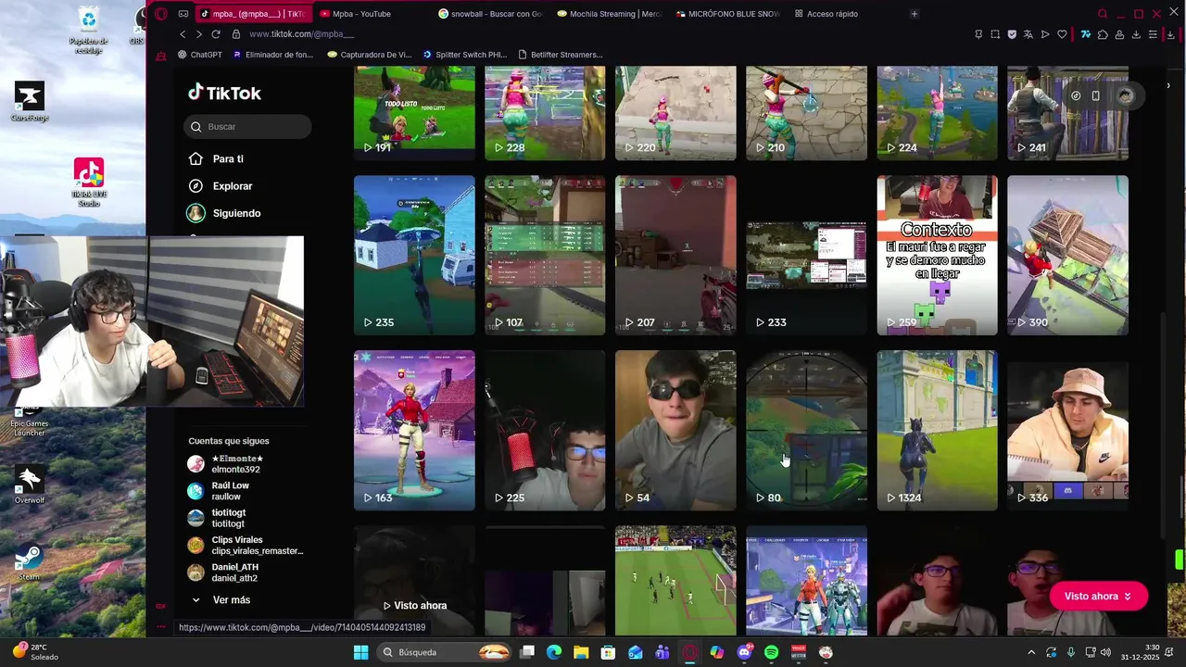
Task: Open Papelera de reciclaje on desktop
Action: pyautogui.click(x=88, y=31)
